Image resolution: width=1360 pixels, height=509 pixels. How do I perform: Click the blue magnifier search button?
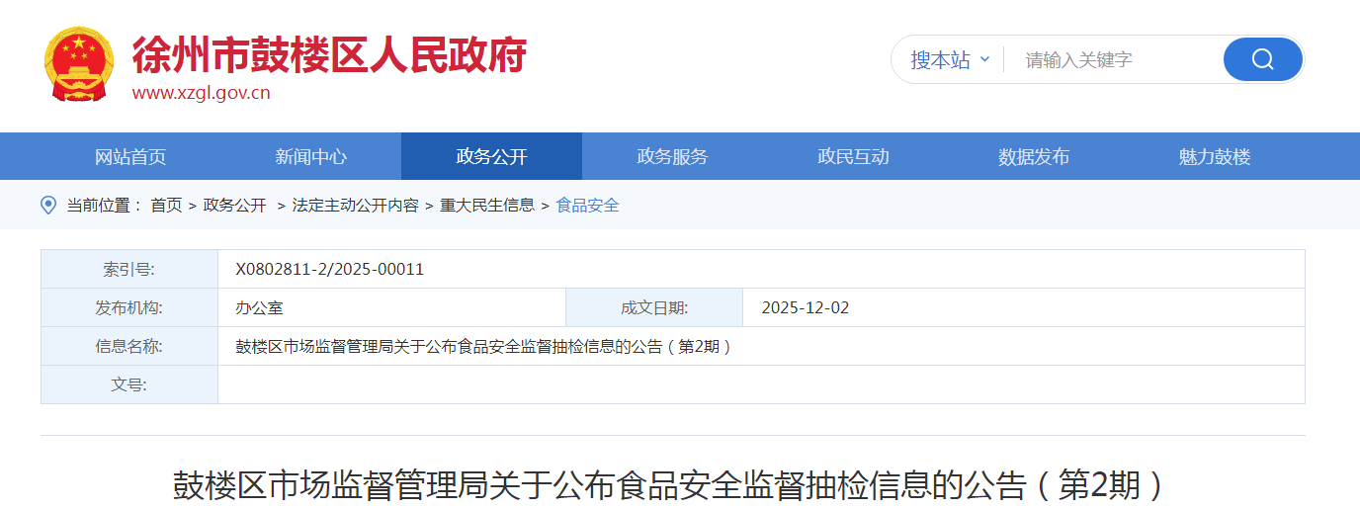tap(1262, 59)
